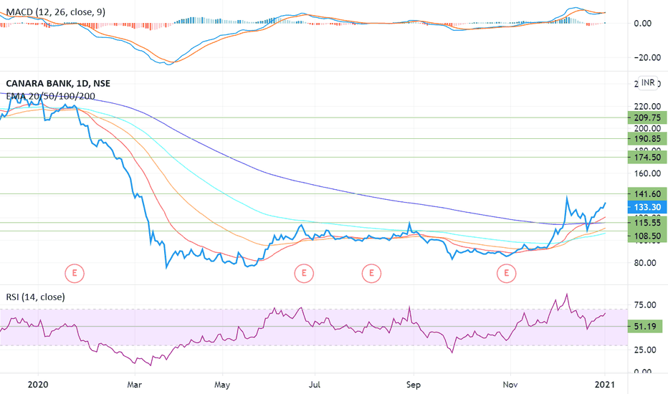
Task: Click the November earnings E marker
Action: (x=507, y=273)
